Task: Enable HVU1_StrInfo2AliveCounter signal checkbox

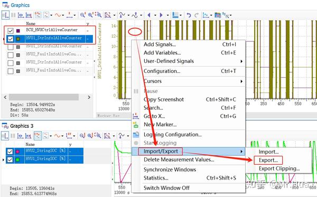Action: click(11, 47)
